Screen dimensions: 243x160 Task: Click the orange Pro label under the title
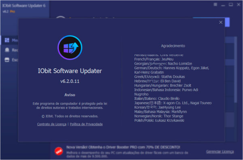pos(13,11)
